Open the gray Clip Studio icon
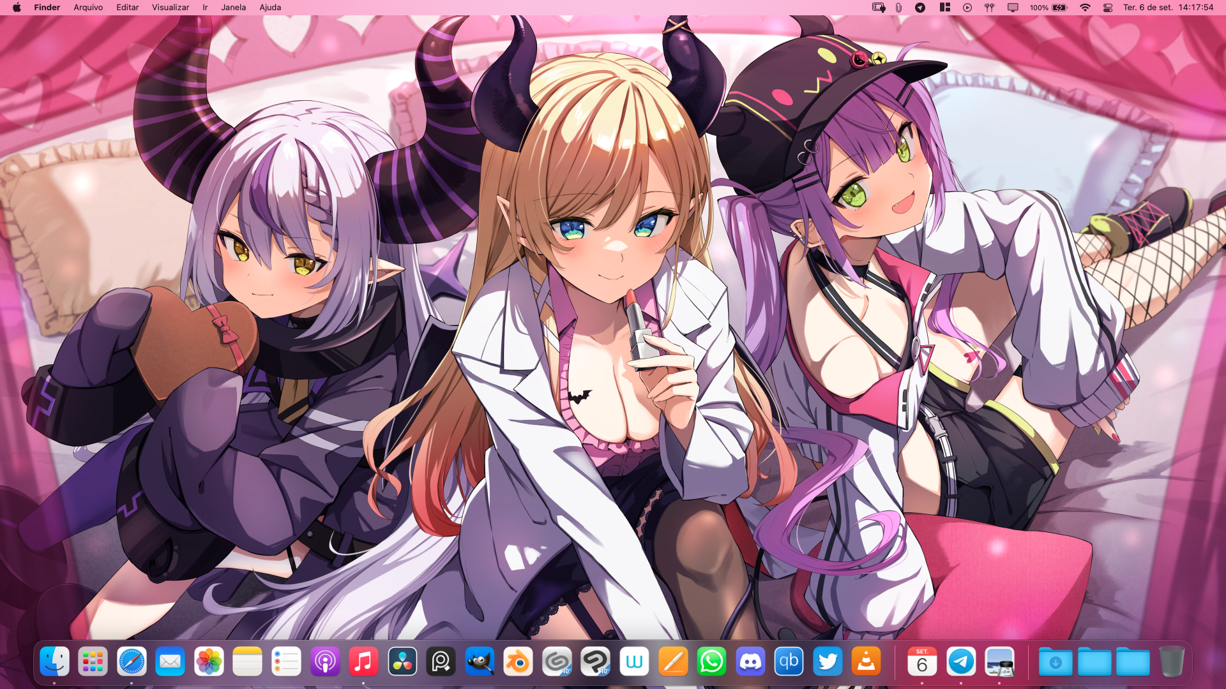 tap(557, 662)
